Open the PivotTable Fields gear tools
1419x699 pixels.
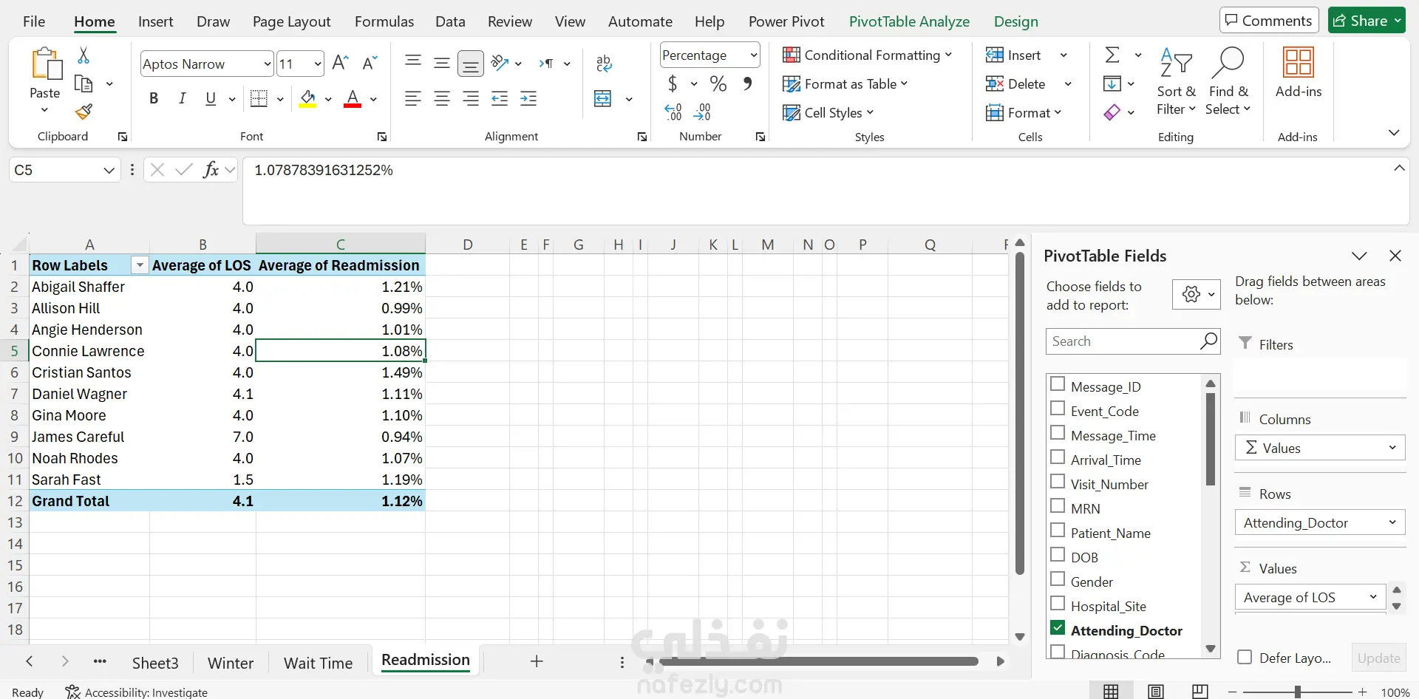(x=1196, y=294)
